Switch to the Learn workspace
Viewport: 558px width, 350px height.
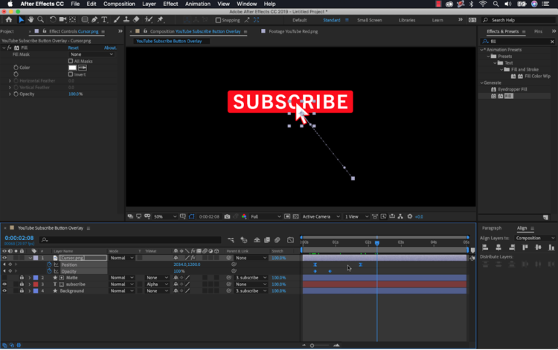437,20
